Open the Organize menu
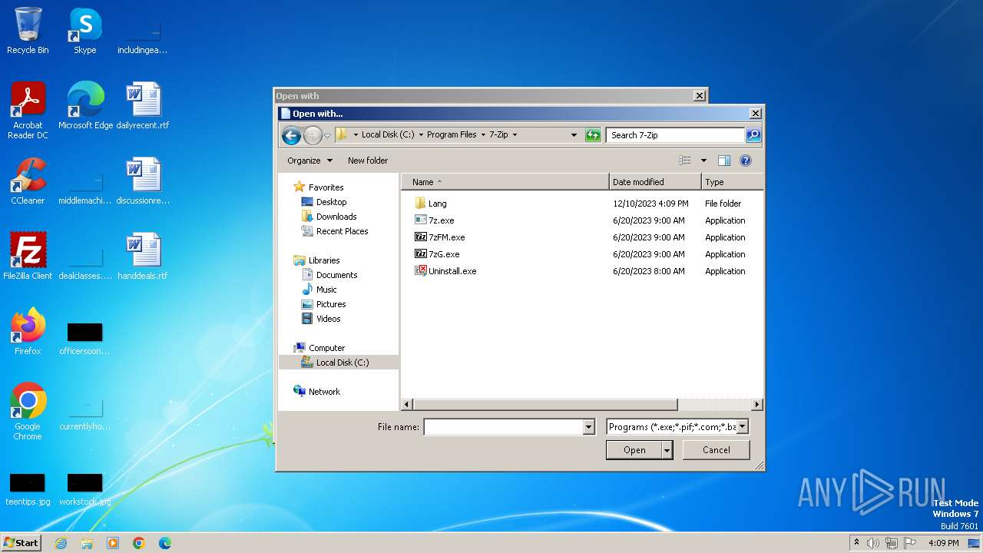Screen dimensions: 983x553 (310, 161)
